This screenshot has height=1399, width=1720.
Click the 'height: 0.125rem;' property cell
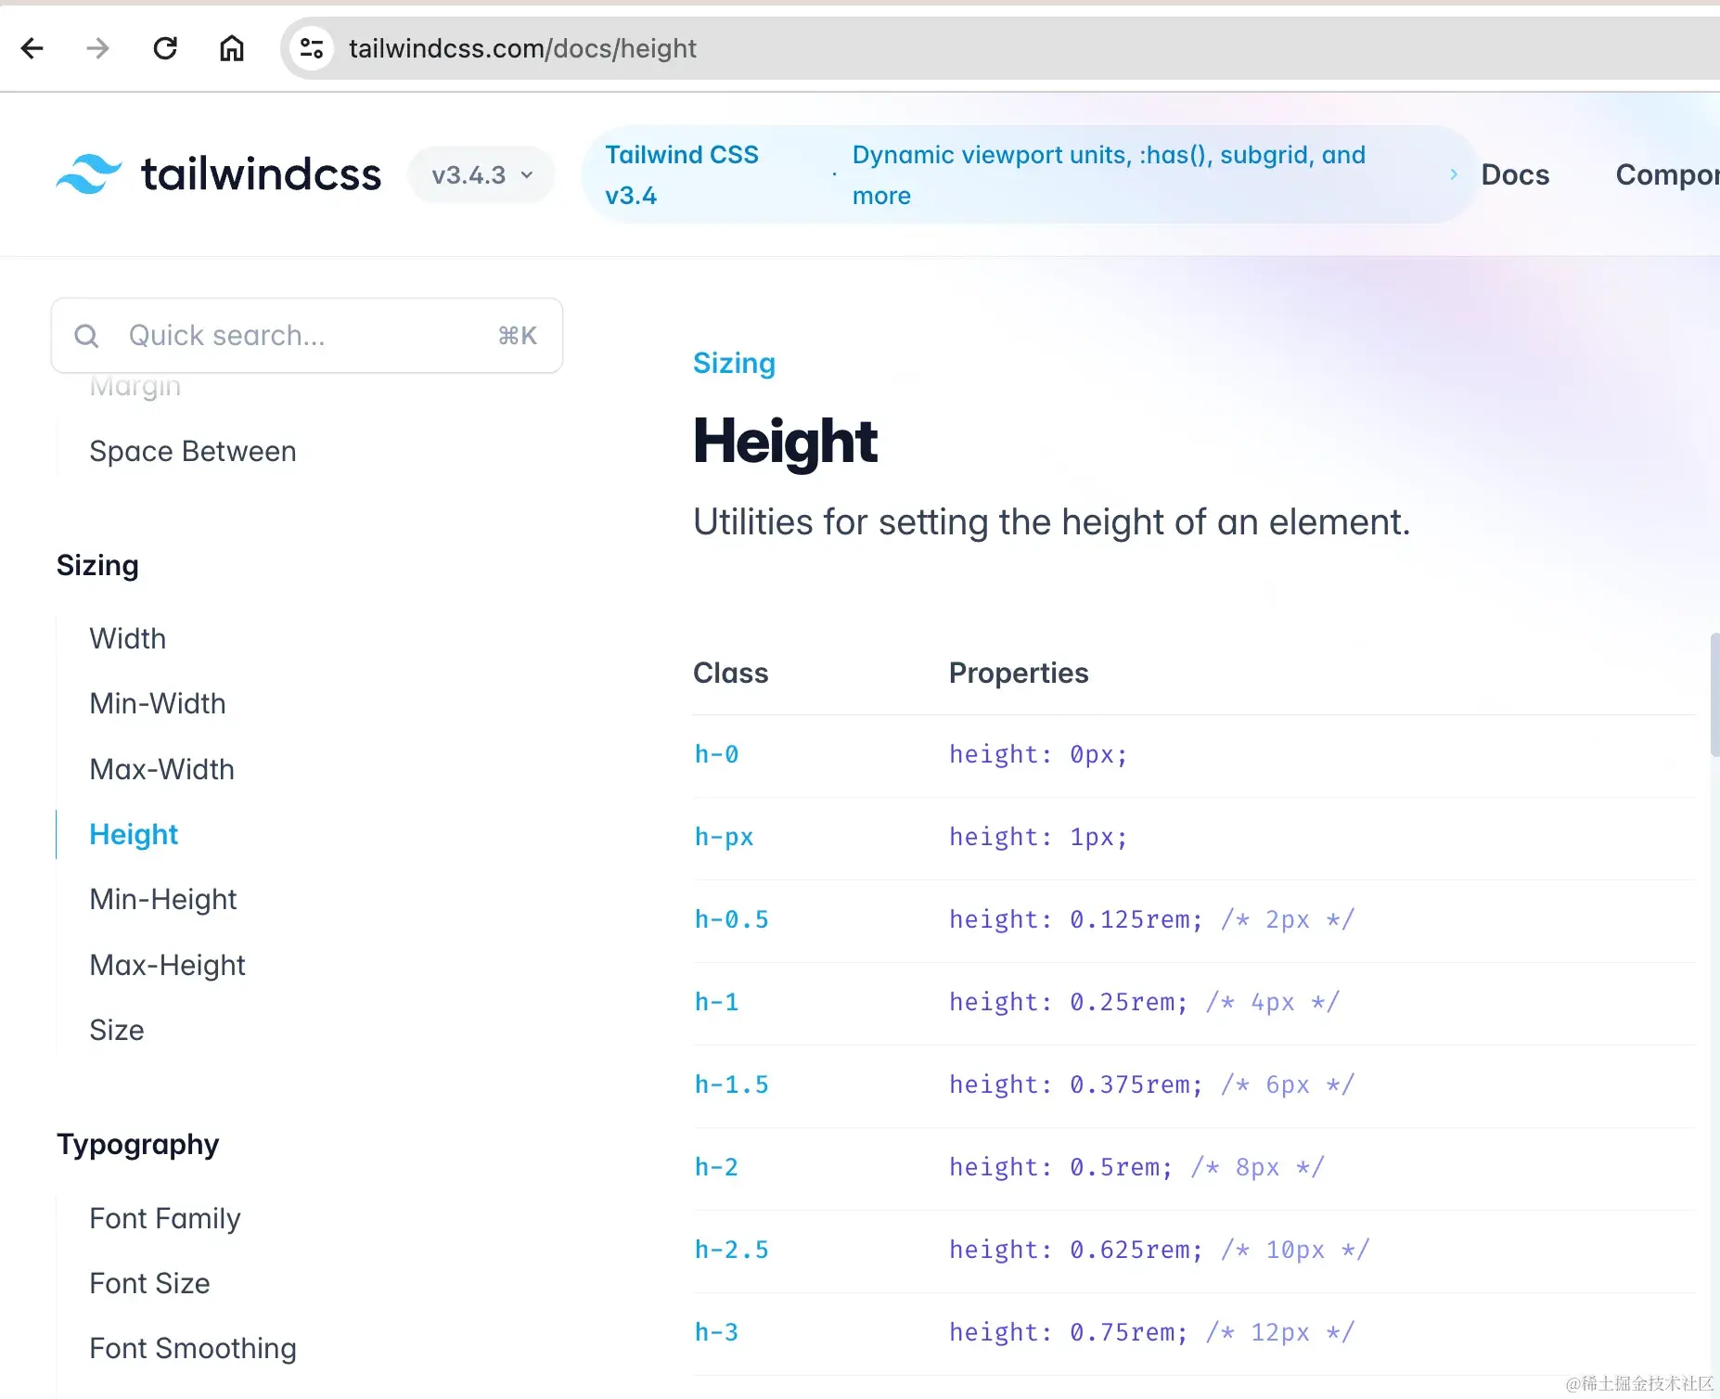[x=1151, y=919]
